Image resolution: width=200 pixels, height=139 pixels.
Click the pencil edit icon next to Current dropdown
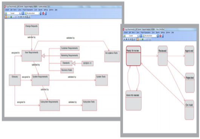(21, 13)
